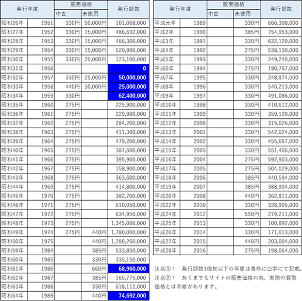Viewport: 302px width, 301px height.
Task: Select circulation value 158,900,000
Action: 128,168
